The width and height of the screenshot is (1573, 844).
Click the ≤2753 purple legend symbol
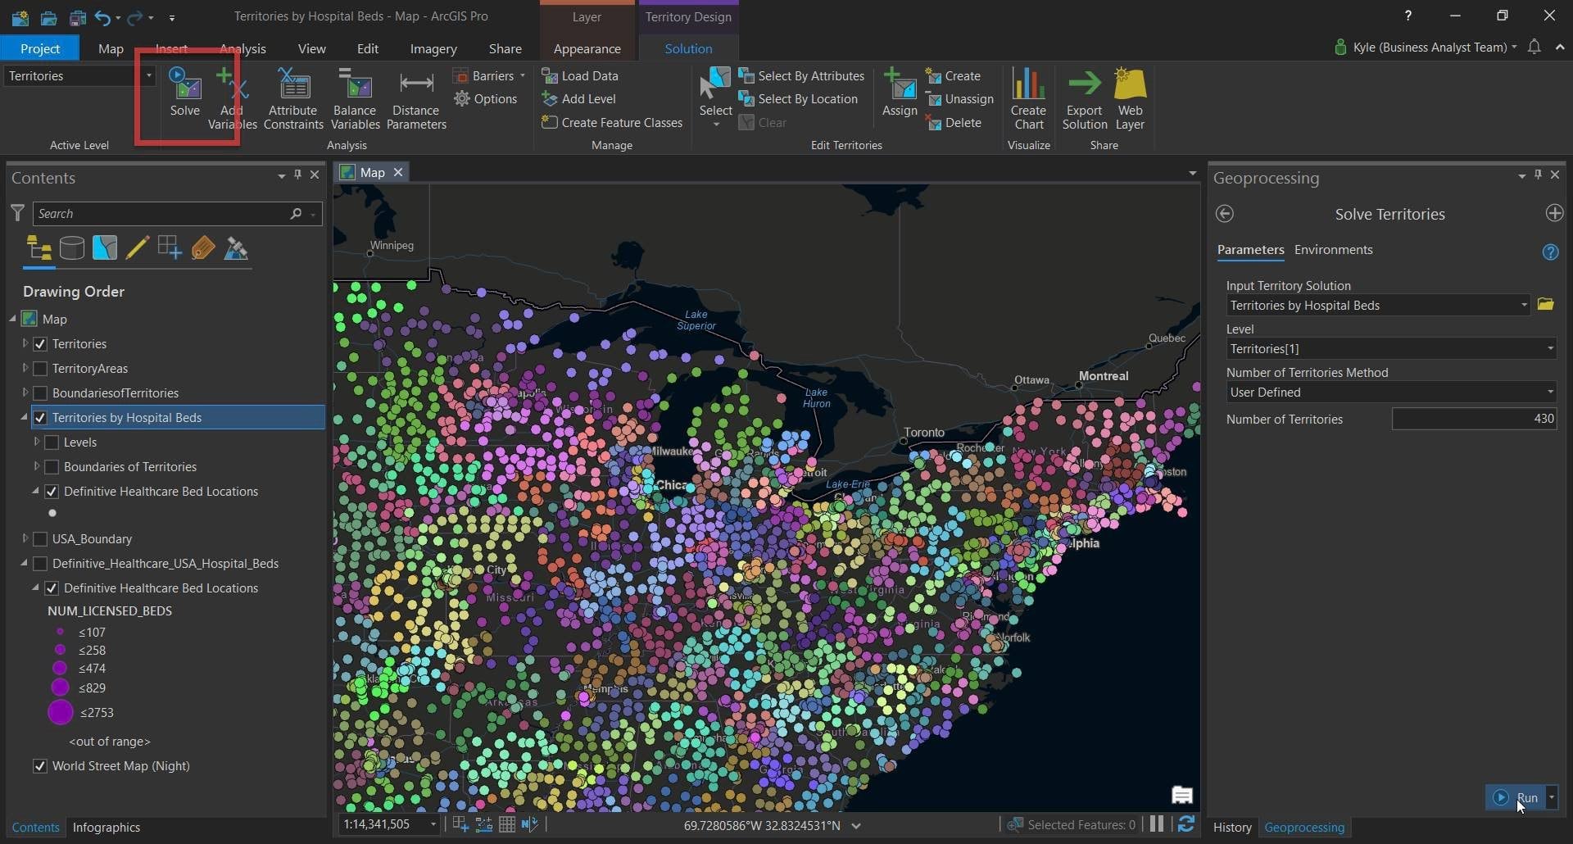pyautogui.click(x=60, y=713)
